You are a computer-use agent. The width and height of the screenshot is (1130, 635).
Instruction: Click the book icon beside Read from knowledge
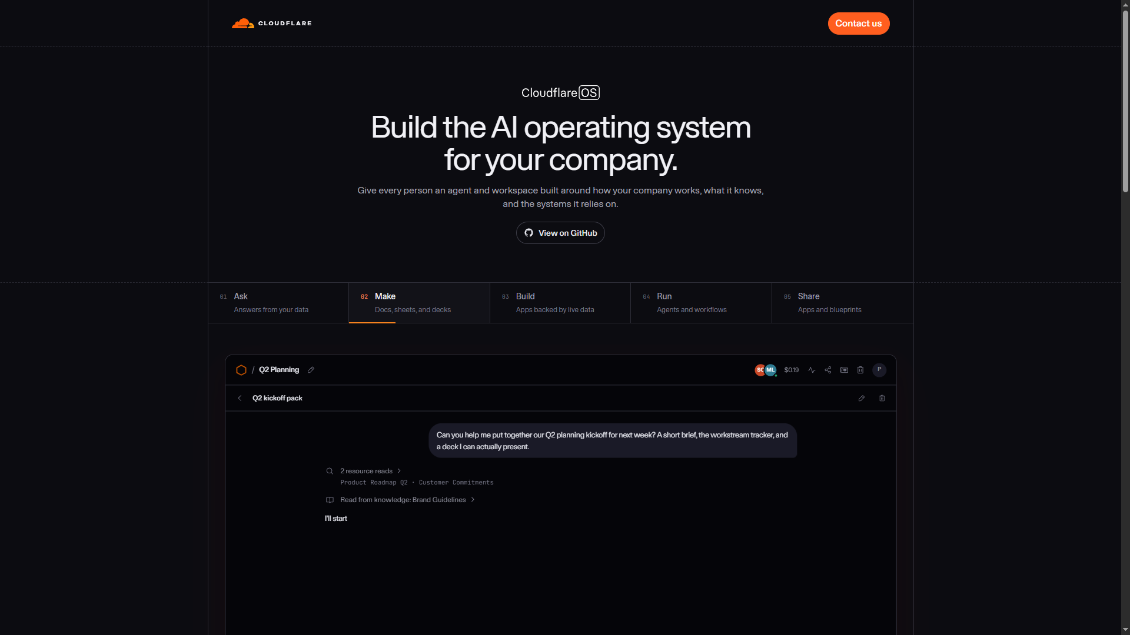tap(330, 500)
